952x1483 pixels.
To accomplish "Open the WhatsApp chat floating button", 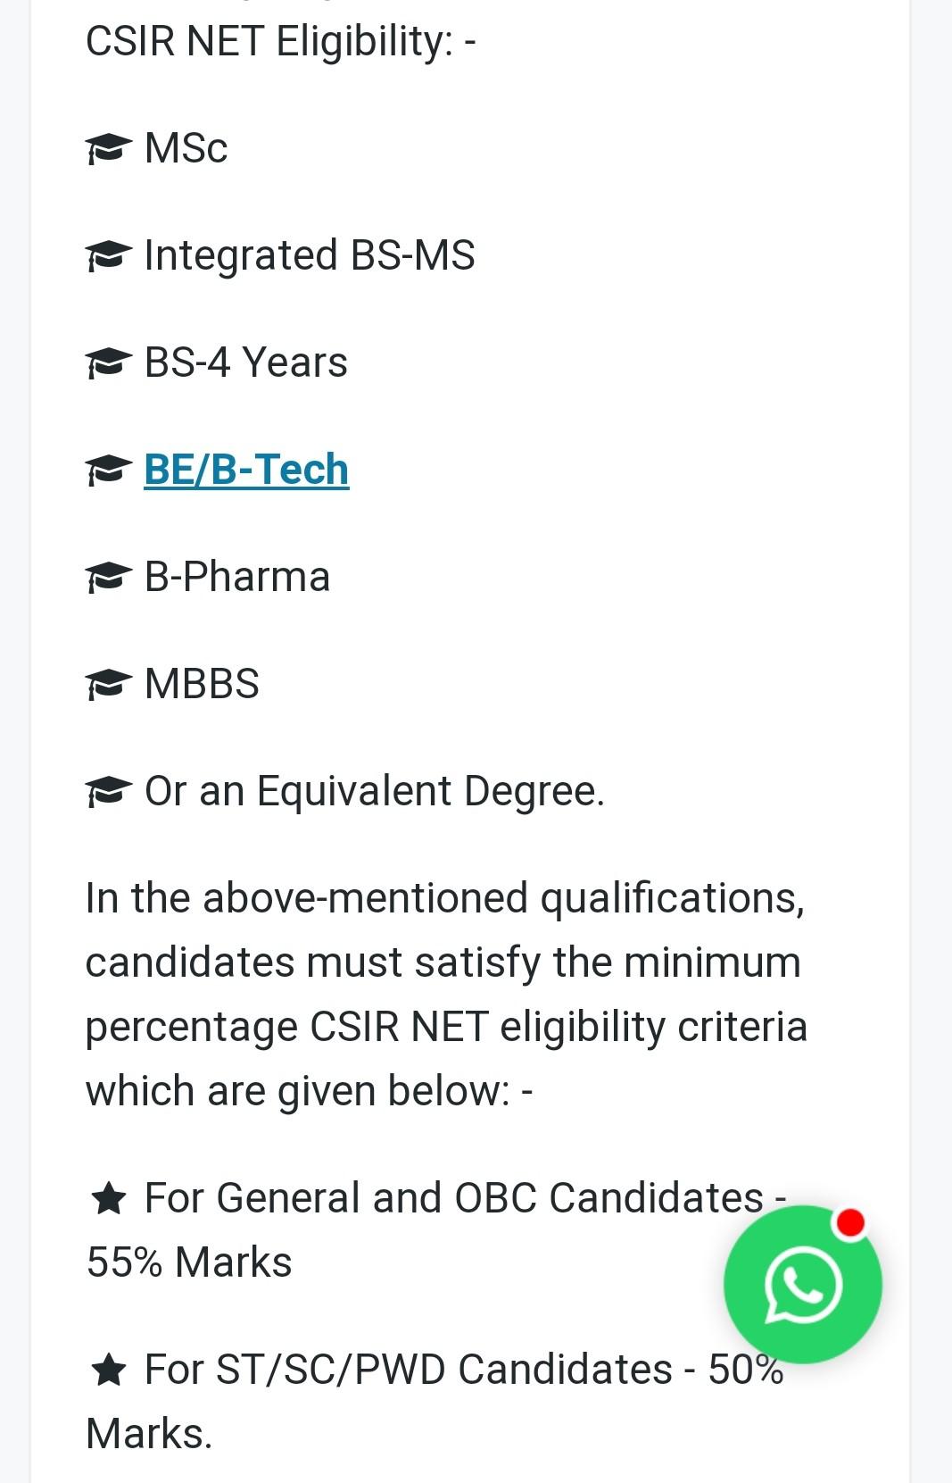I will point(802,1285).
